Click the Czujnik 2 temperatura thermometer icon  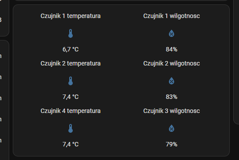click(71, 81)
